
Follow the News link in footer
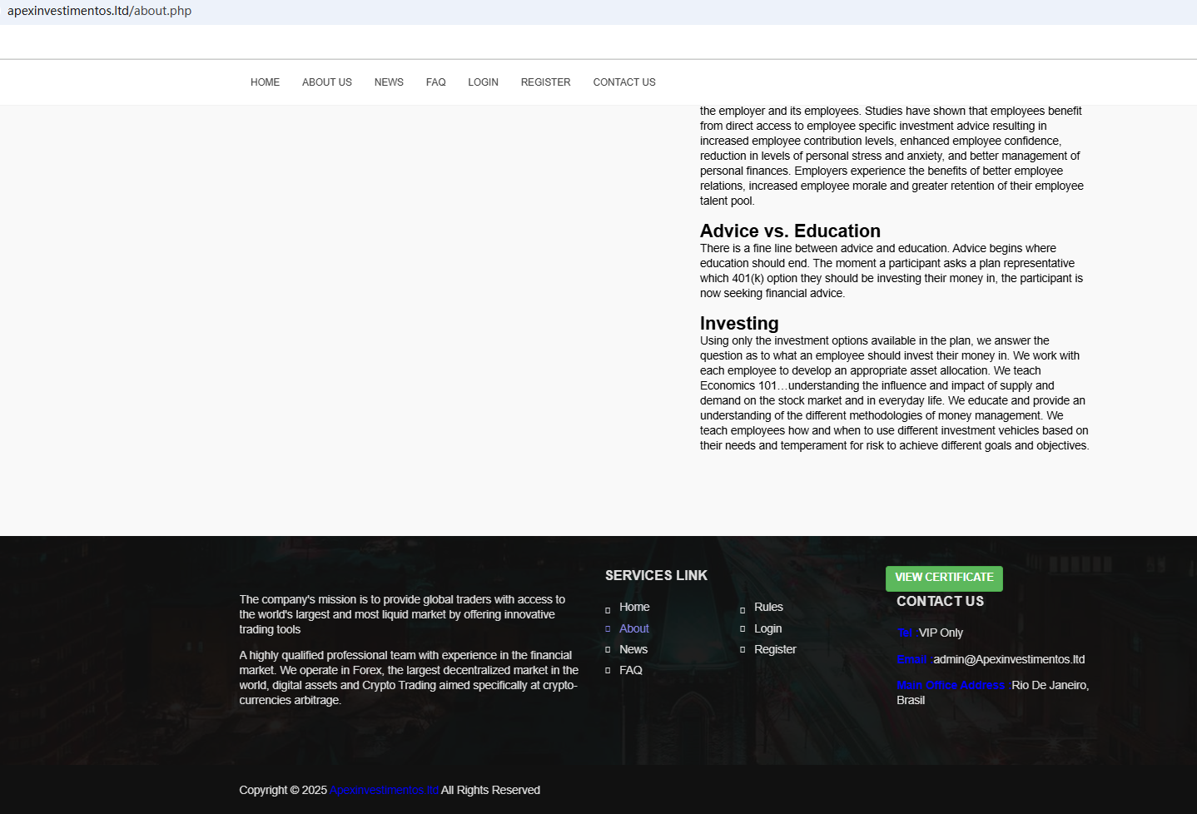[x=633, y=650]
